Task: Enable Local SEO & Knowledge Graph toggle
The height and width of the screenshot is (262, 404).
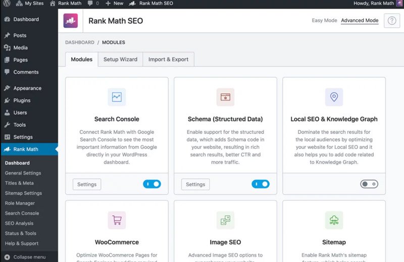Action: point(369,184)
